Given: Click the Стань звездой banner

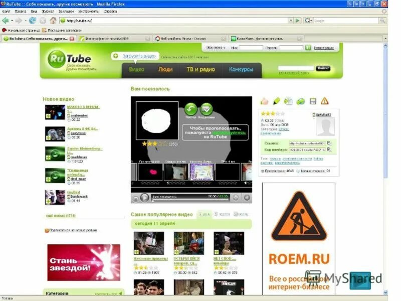Looking at the screenshot, I should (84, 262).
